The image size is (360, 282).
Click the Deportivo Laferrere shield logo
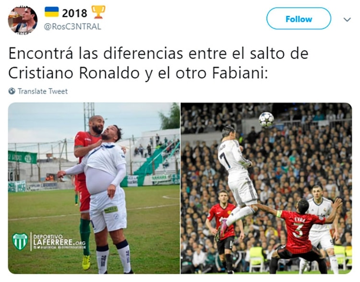20,241
